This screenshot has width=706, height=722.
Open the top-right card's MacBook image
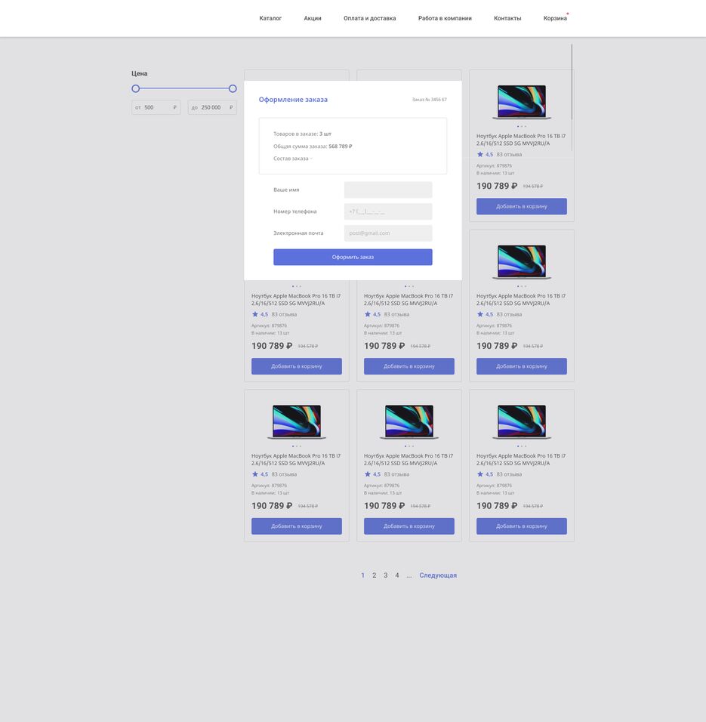pyautogui.click(x=522, y=102)
